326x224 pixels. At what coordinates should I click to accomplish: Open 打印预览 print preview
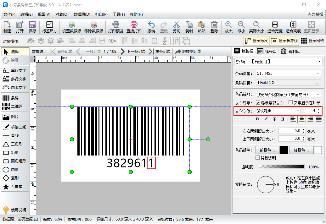[x=115, y=27]
